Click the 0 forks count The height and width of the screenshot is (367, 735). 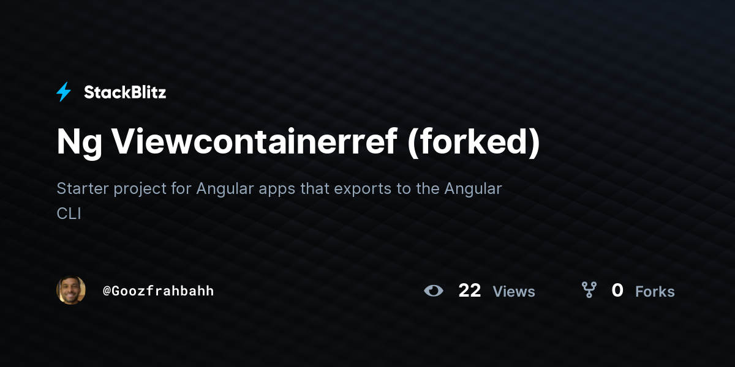(x=617, y=291)
